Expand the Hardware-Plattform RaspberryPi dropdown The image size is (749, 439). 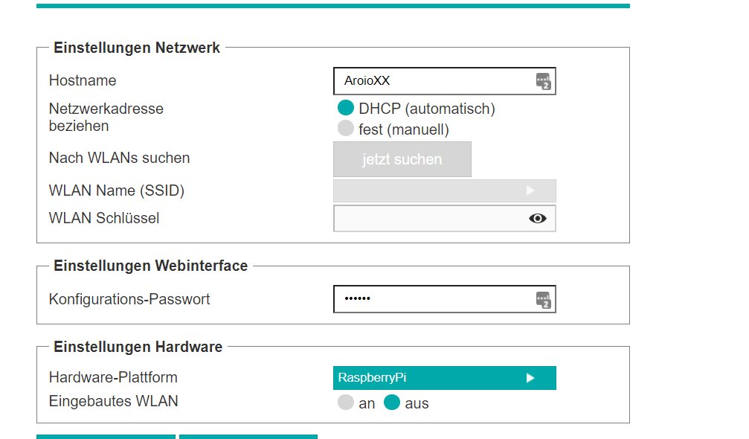(444, 378)
